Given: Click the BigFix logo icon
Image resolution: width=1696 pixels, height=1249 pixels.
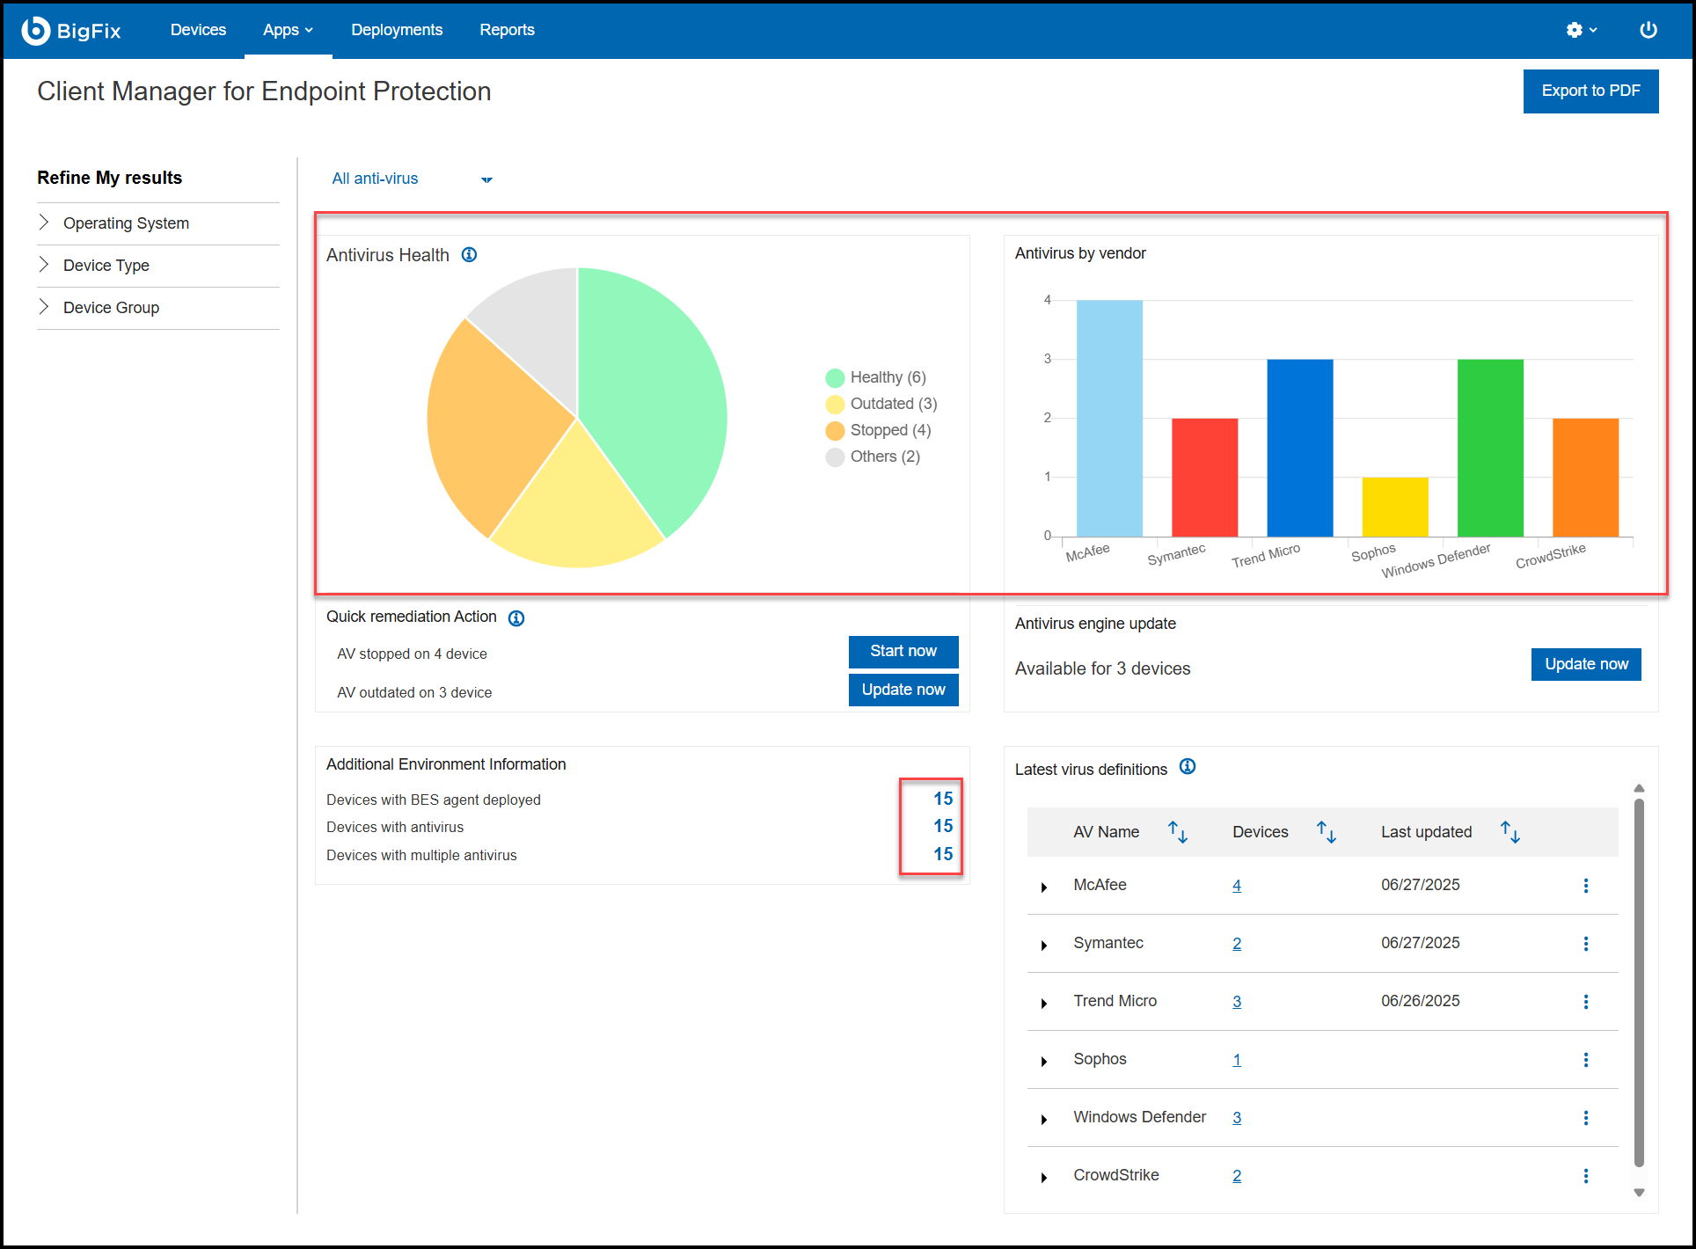Looking at the screenshot, I should [35, 30].
